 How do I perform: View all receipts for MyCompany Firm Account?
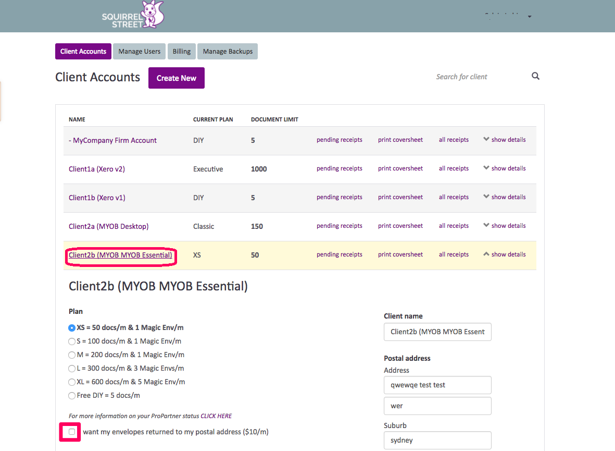[x=454, y=140]
